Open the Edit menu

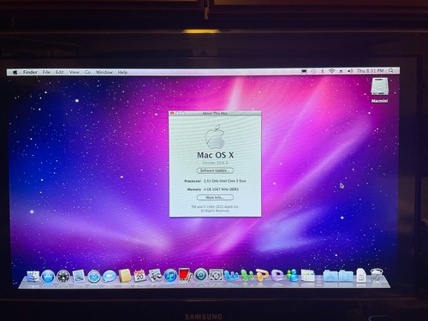[60, 72]
